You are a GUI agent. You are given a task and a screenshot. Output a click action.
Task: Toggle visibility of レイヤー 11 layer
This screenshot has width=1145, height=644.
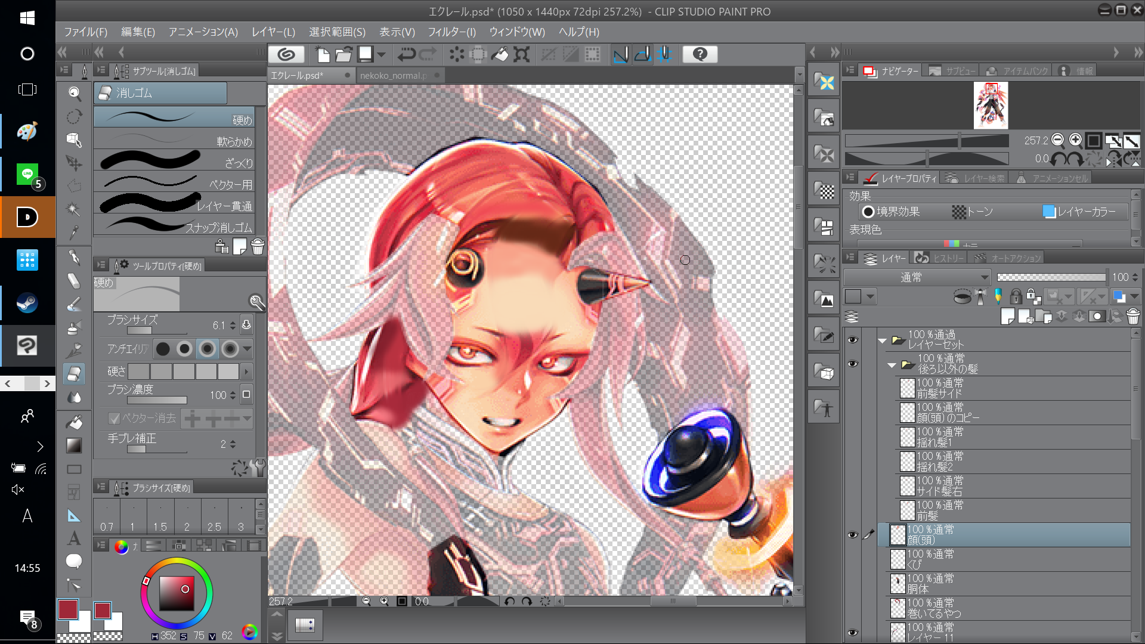click(853, 633)
